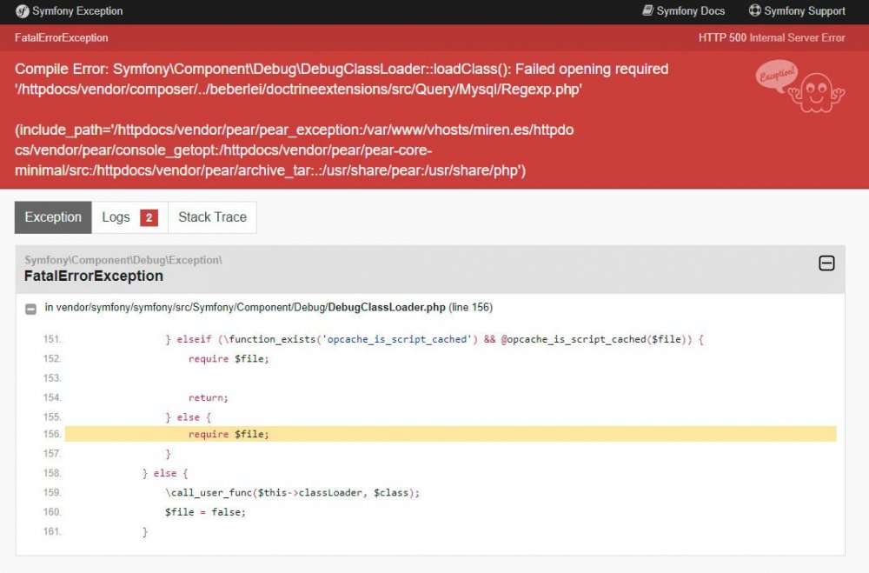Switch to the Exception tab
Screen dimensions: 869x573
[53, 217]
